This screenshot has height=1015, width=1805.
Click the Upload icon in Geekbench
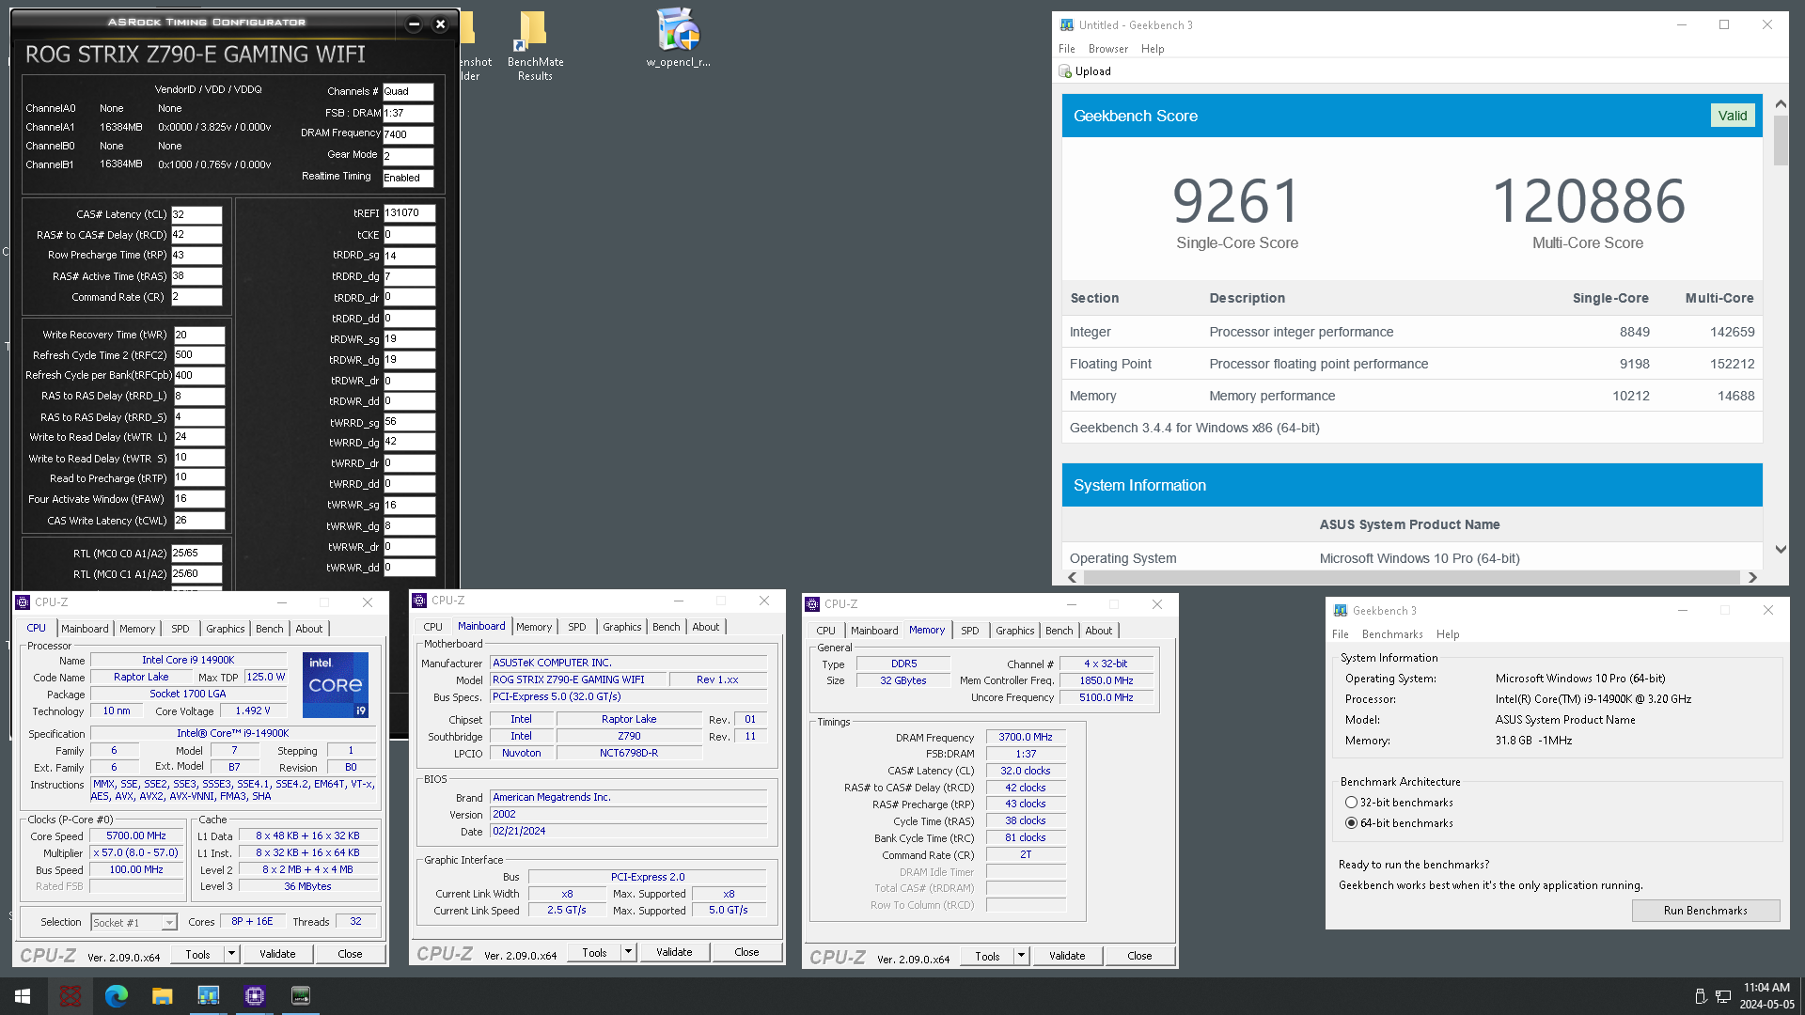[x=1064, y=71]
